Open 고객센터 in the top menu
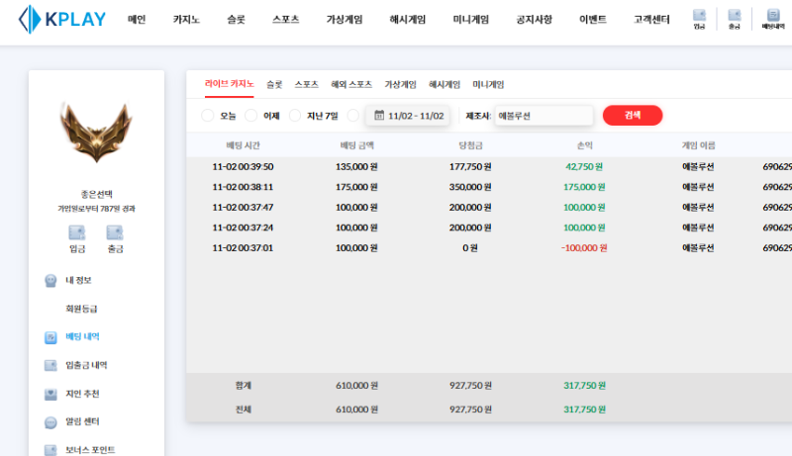 [651, 19]
